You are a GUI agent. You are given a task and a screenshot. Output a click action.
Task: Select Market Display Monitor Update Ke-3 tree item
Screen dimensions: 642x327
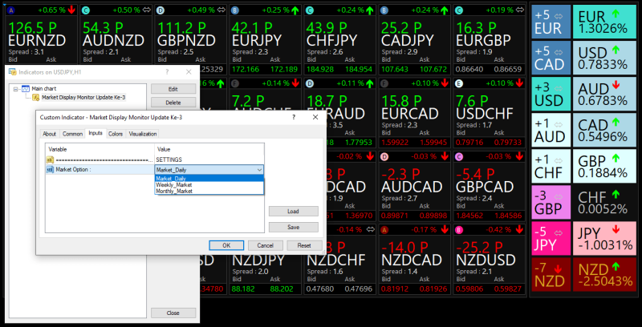pyautogui.click(x=83, y=97)
